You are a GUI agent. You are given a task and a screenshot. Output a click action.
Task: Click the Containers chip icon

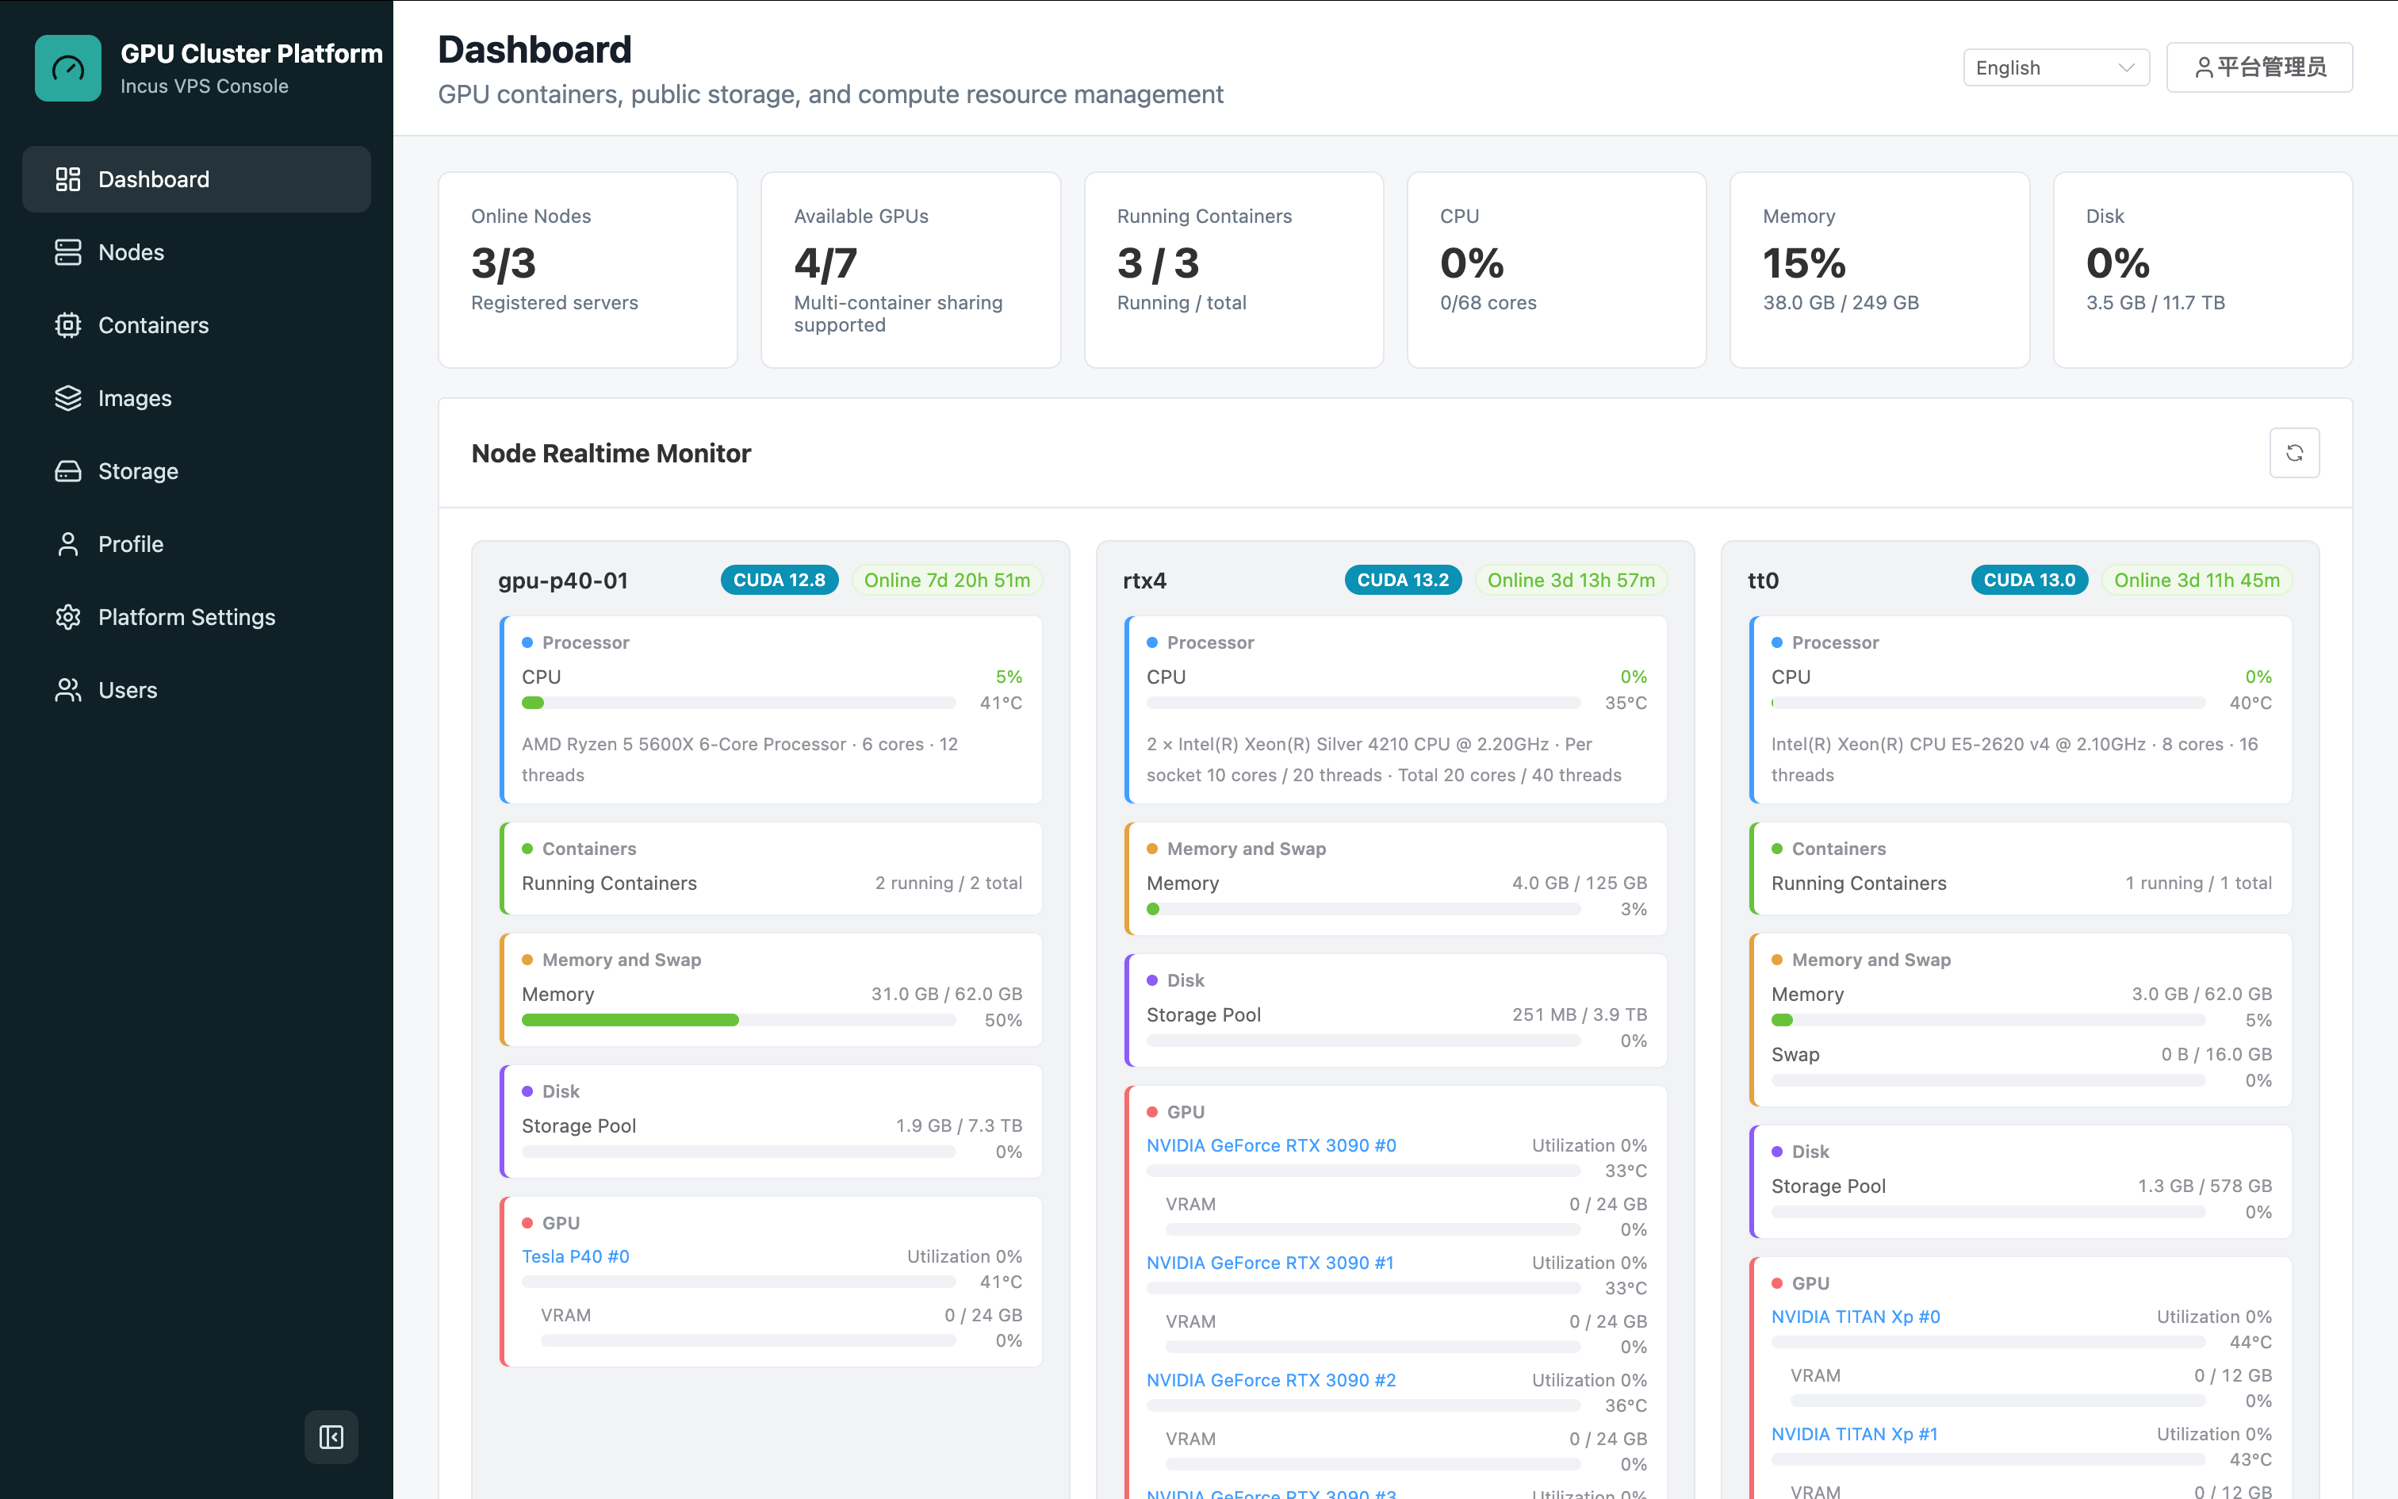(67, 325)
